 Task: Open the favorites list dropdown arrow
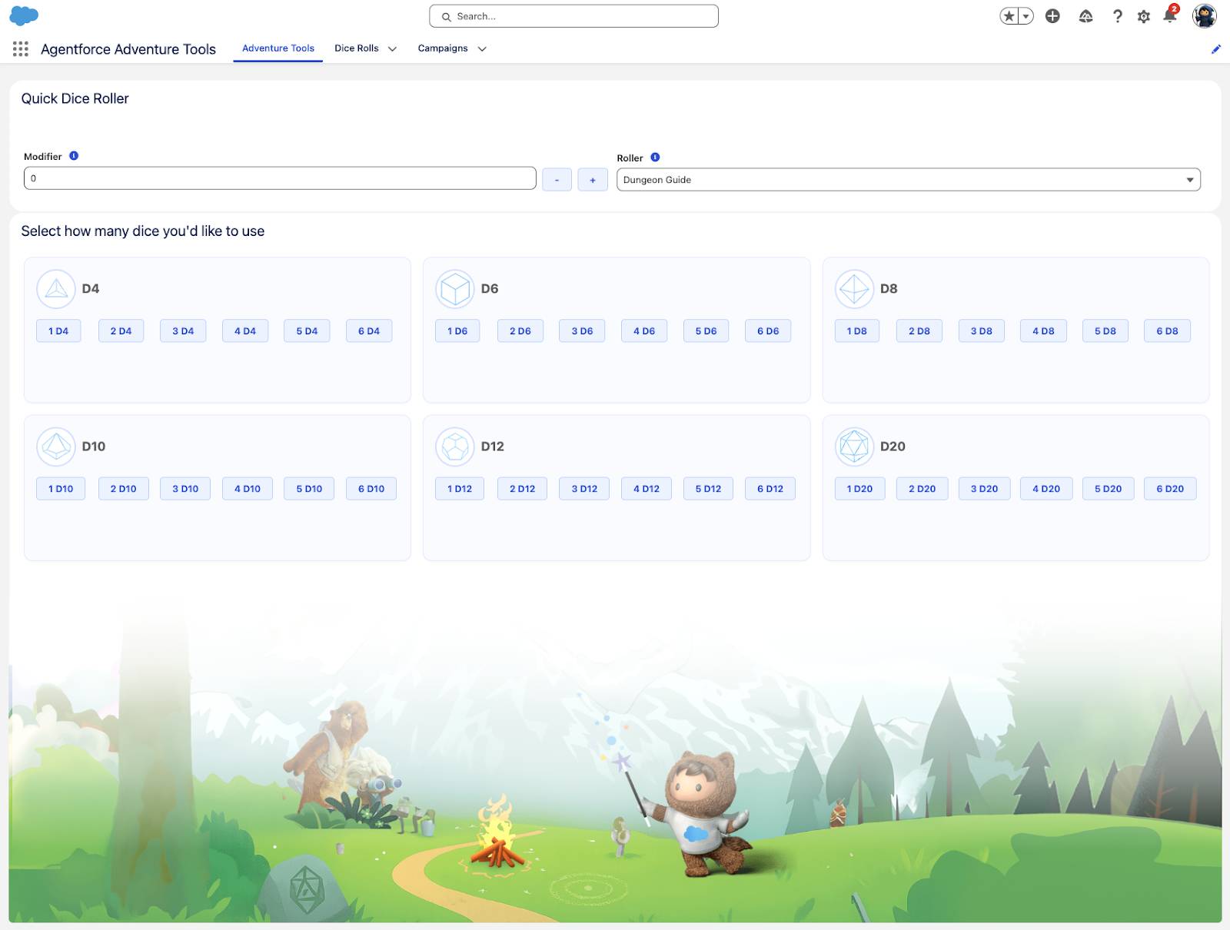coord(1026,15)
